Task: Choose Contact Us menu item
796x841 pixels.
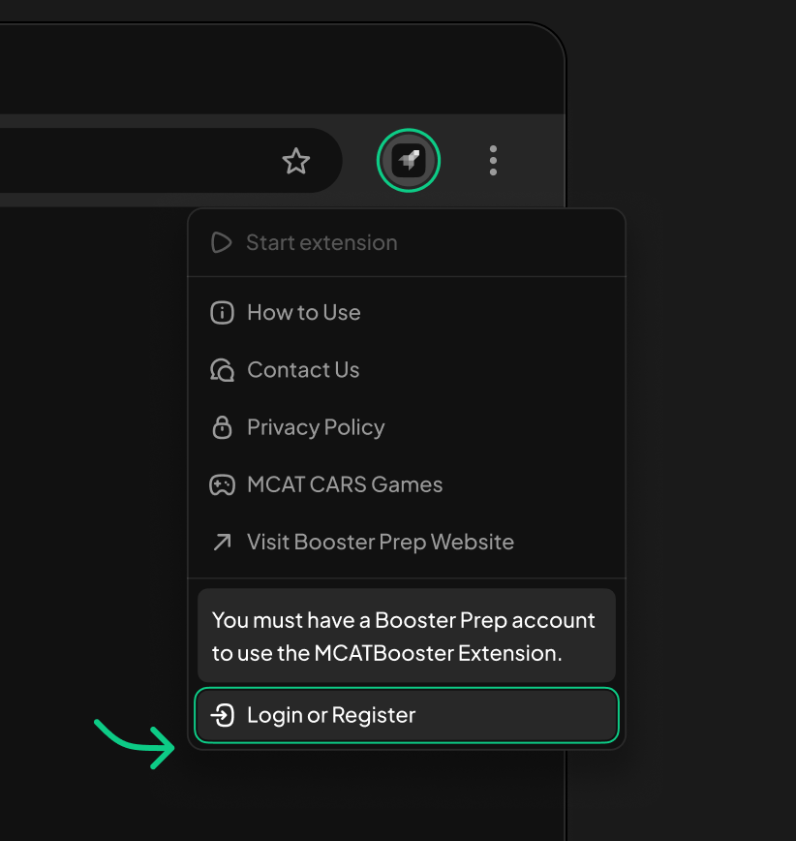Action: 407,370
